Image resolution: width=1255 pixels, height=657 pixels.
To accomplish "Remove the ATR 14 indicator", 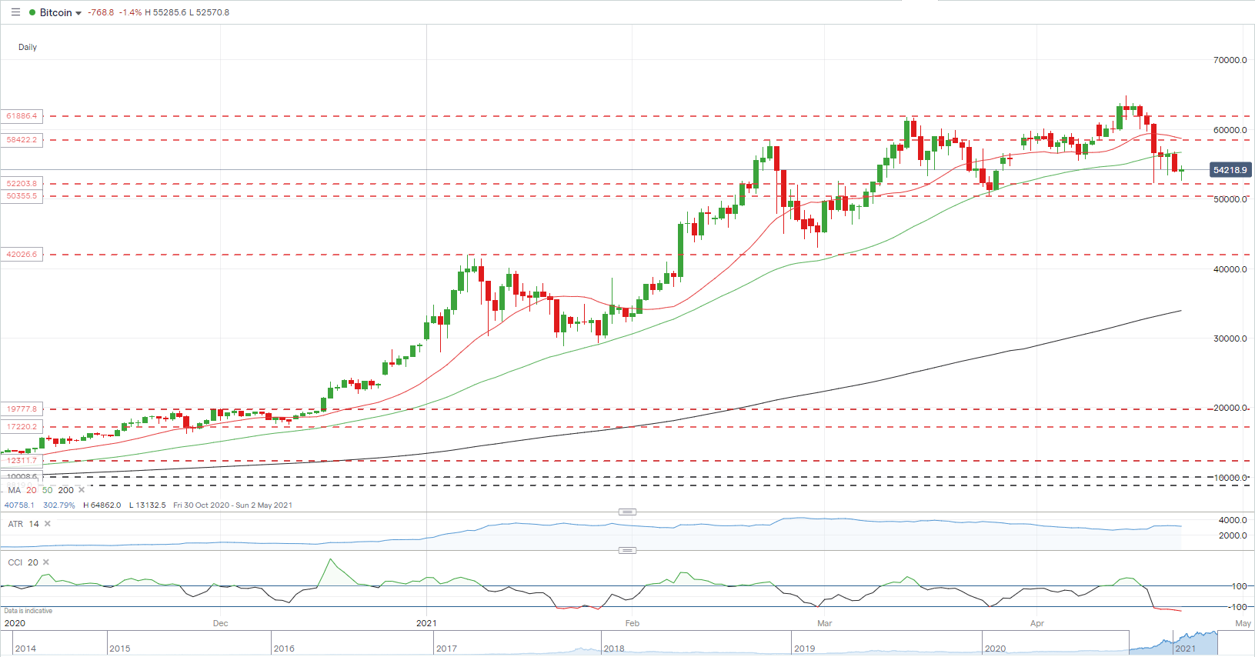I will pos(48,524).
